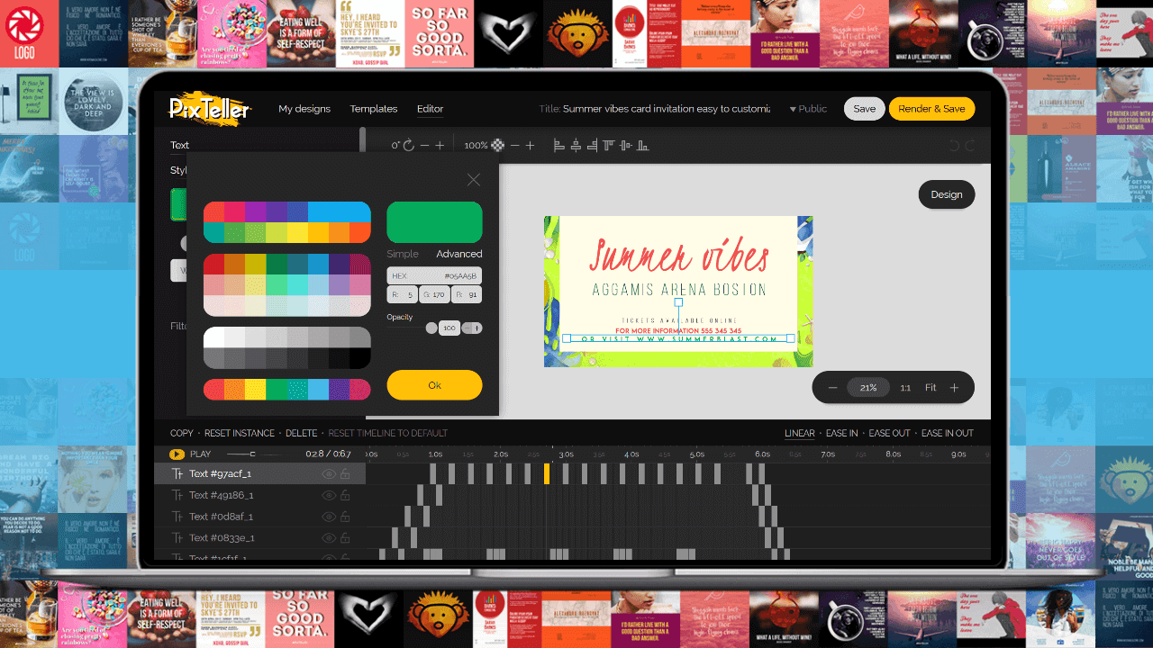1153x648 pixels.
Task: Select EASE IN easing option
Action: click(x=842, y=434)
